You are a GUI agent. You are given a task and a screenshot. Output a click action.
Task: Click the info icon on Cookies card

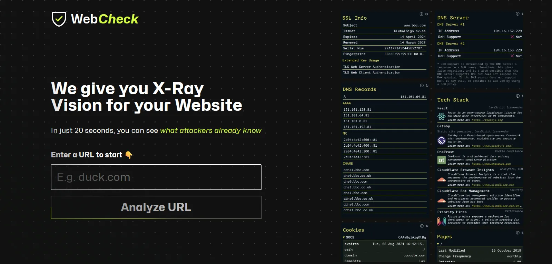pyautogui.click(x=422, y=226)
